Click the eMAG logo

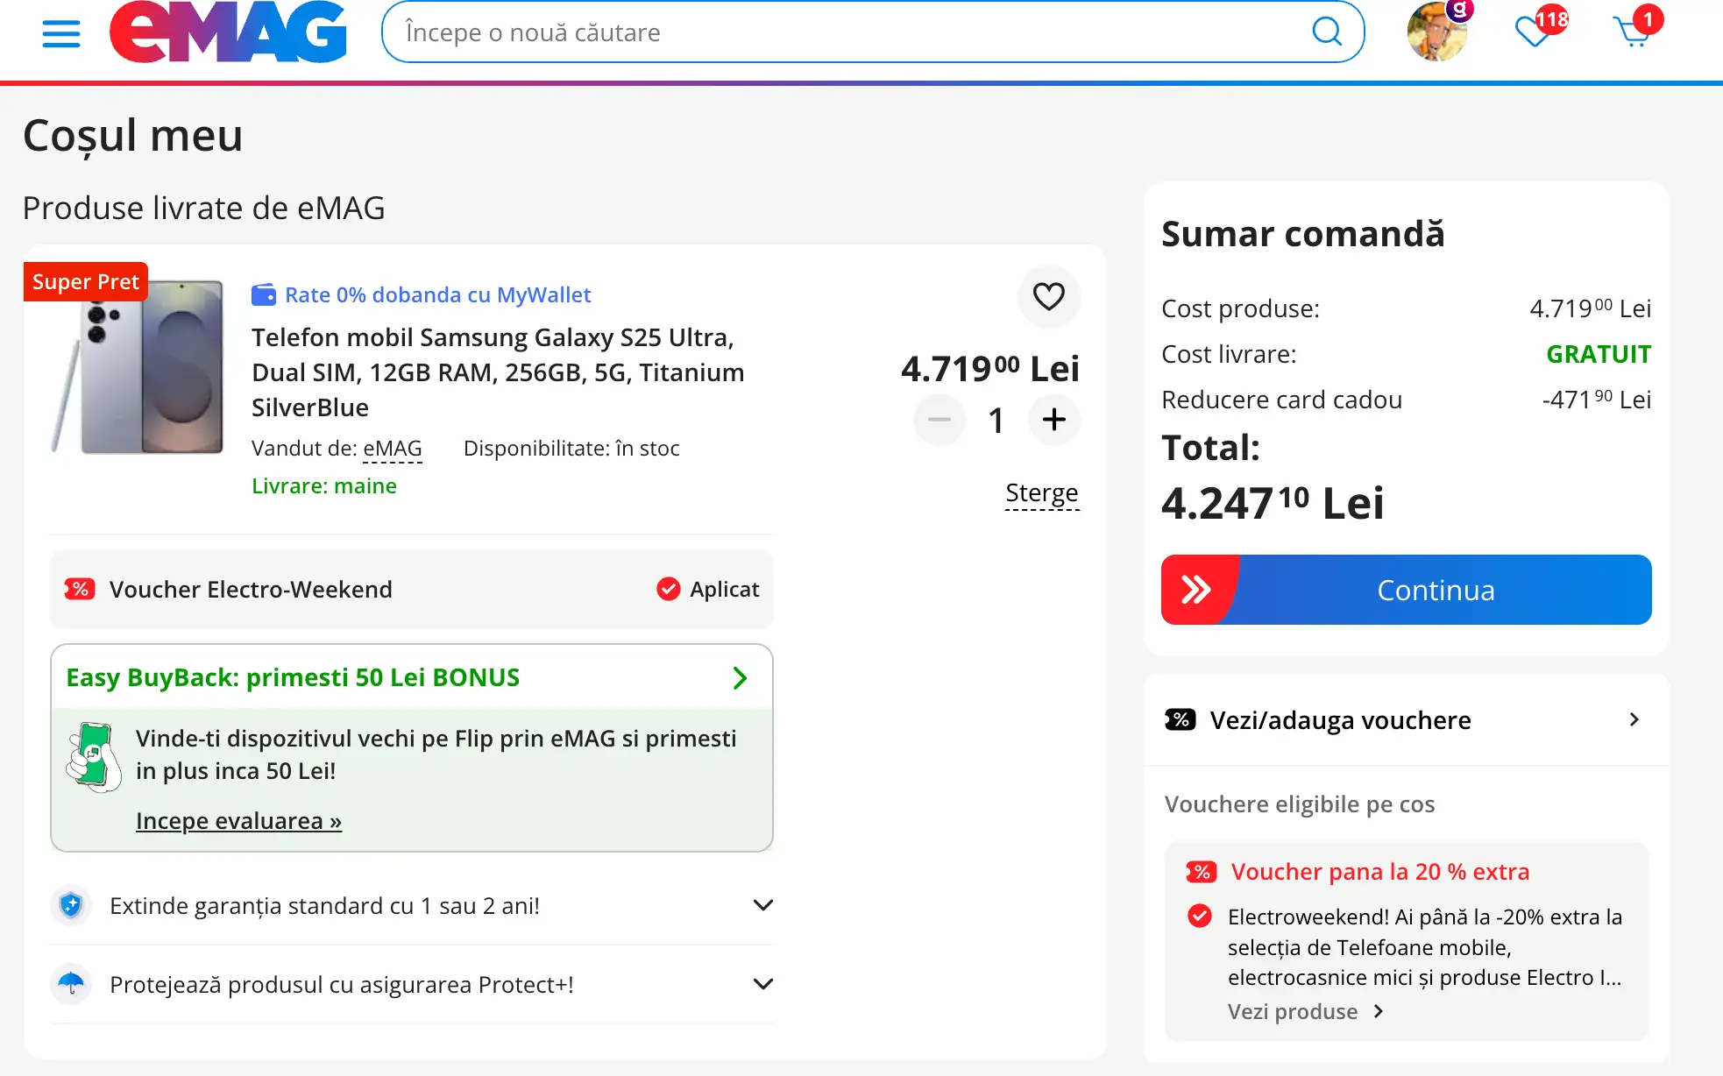pos(228,32)
